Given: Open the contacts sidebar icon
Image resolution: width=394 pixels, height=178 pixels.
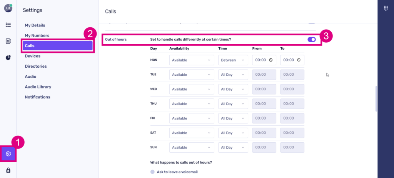Looking at the screenshot, I should coord(8,41).
